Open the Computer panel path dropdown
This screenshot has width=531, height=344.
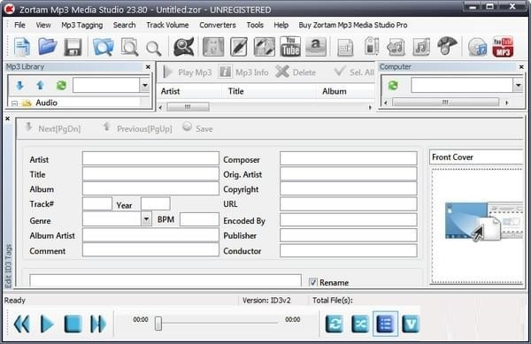518,85
